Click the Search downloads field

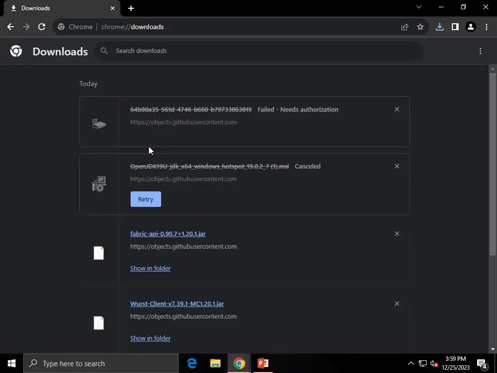coord(259,51)
